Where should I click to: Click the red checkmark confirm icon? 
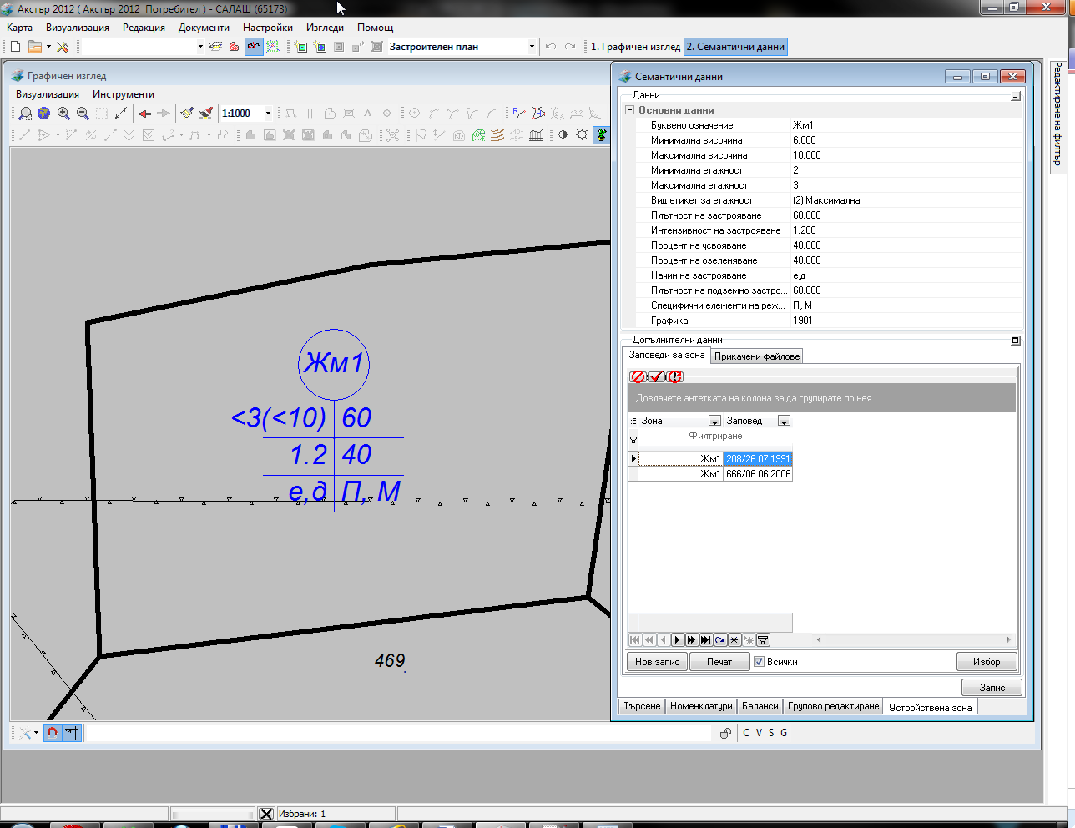656,376
